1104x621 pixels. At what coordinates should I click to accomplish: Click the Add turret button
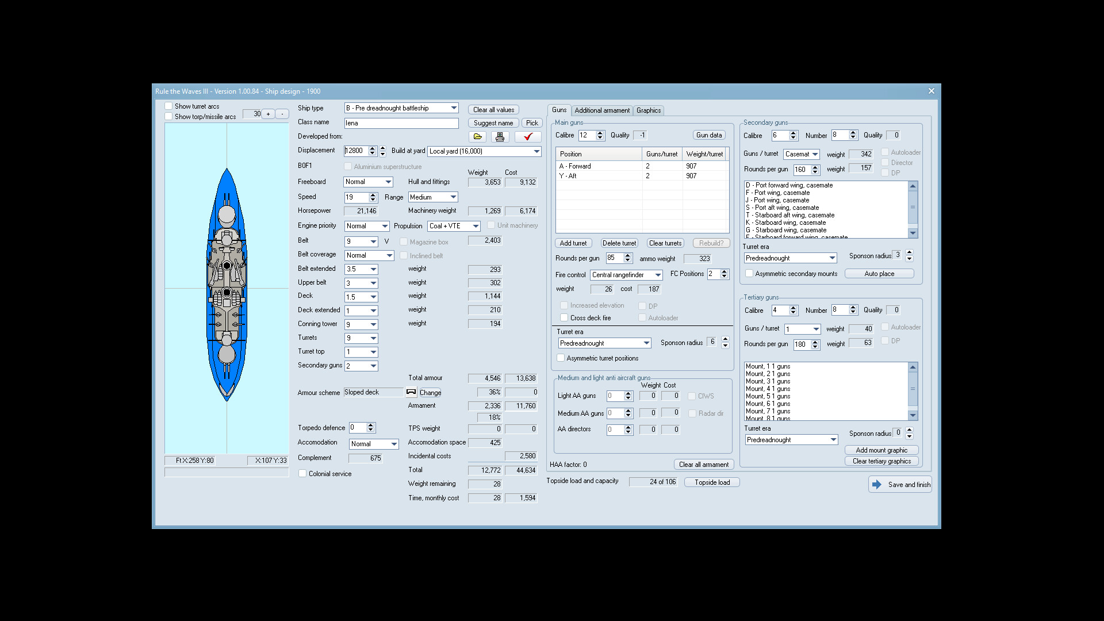point(573,243)
